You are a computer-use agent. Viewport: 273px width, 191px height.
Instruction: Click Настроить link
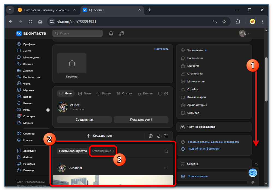161,49
